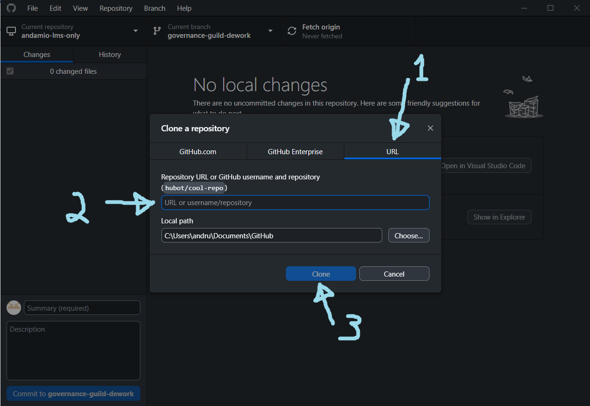Click the Choose... button for local path
Image resolution: width=590 pixels, height=406 pixels.
pos(408,235)
